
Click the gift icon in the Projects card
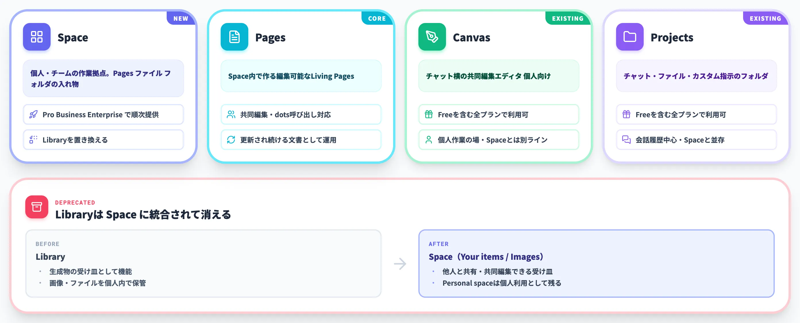pyautogui.click(x=626, y=115)
